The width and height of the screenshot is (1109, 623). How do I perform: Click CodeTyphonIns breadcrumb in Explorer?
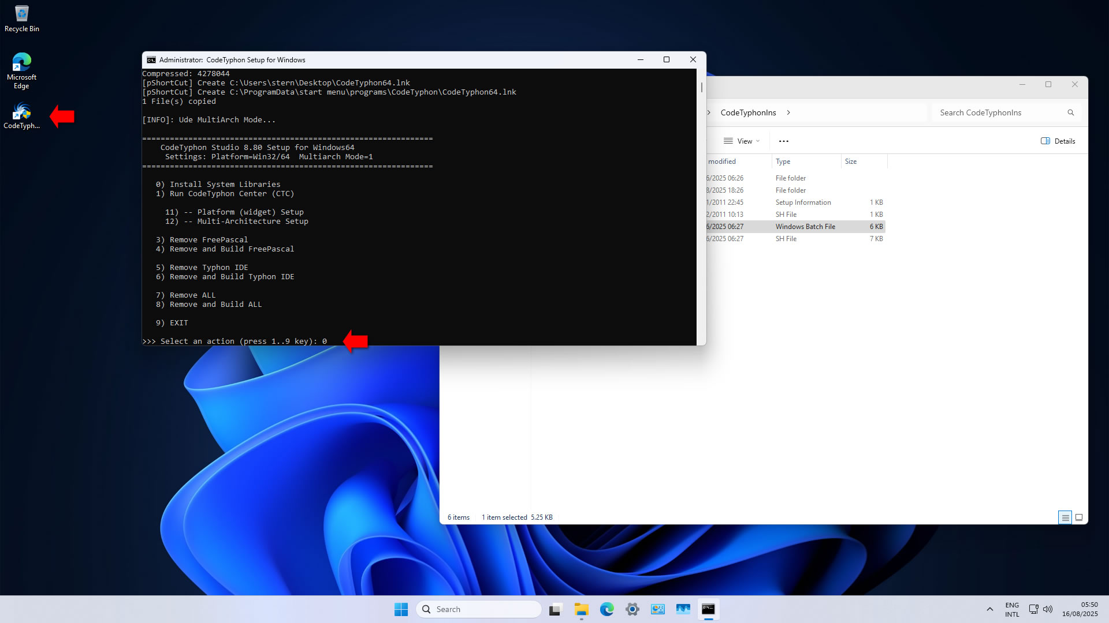pyautogui.click(x=748, y=112)
